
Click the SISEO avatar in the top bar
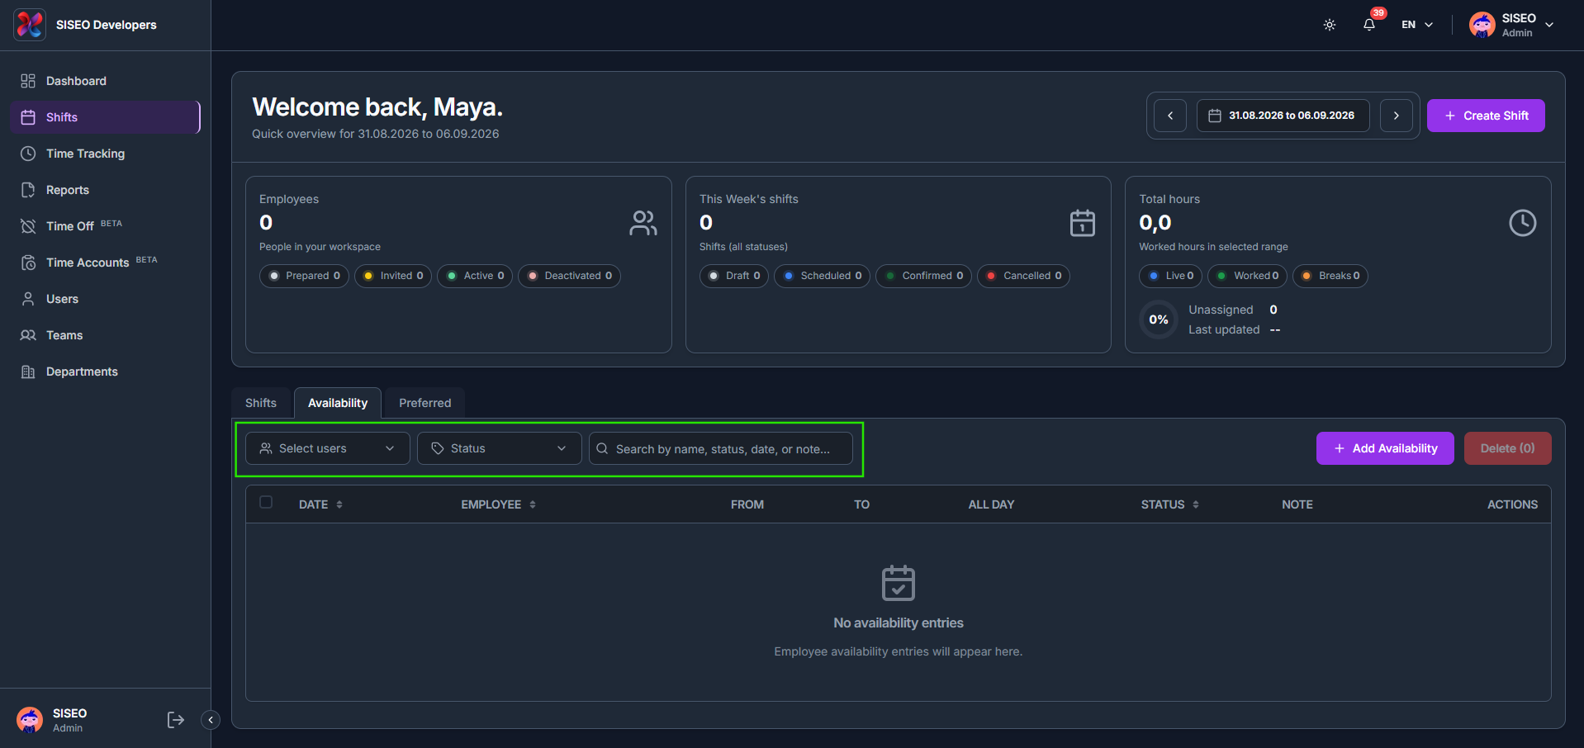point(1482,25)
